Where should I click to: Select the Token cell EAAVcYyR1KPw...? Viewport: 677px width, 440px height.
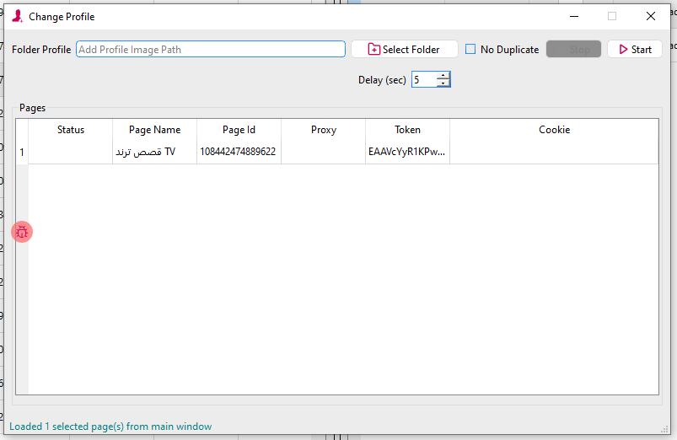tap(407, 153)
